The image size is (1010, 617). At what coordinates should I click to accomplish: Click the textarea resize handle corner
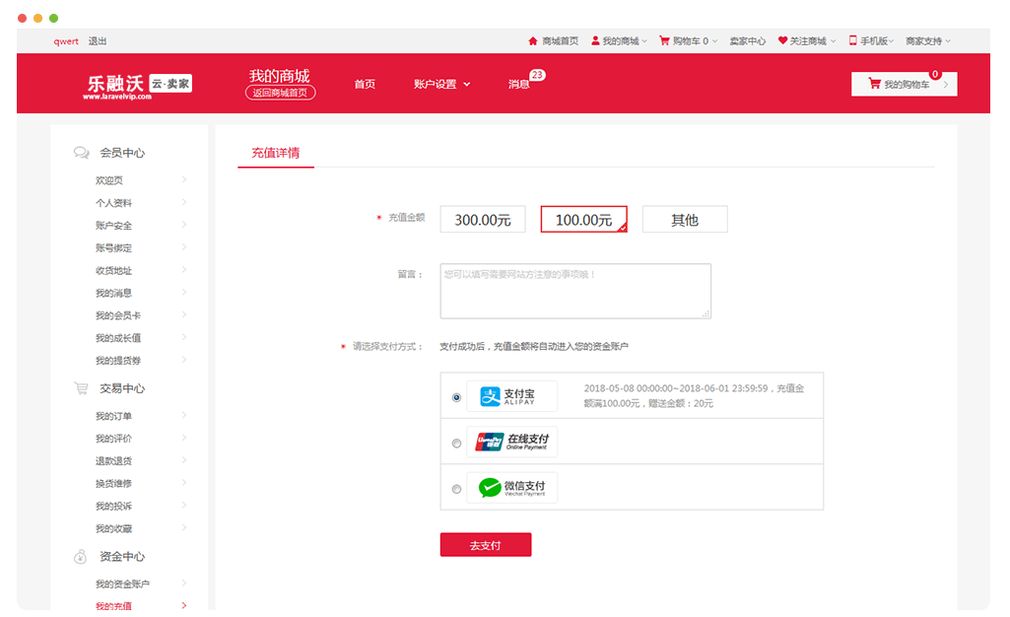706,313
